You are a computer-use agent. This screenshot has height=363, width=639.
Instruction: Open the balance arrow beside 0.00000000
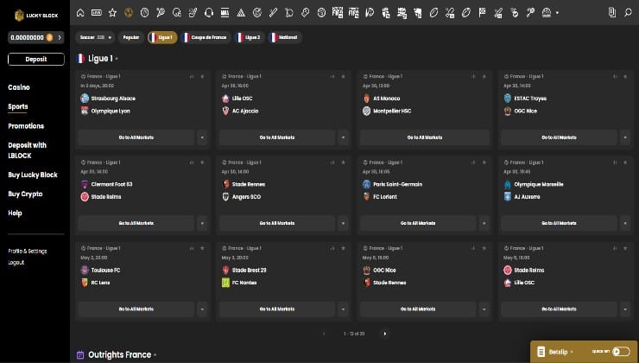[60, 37]
